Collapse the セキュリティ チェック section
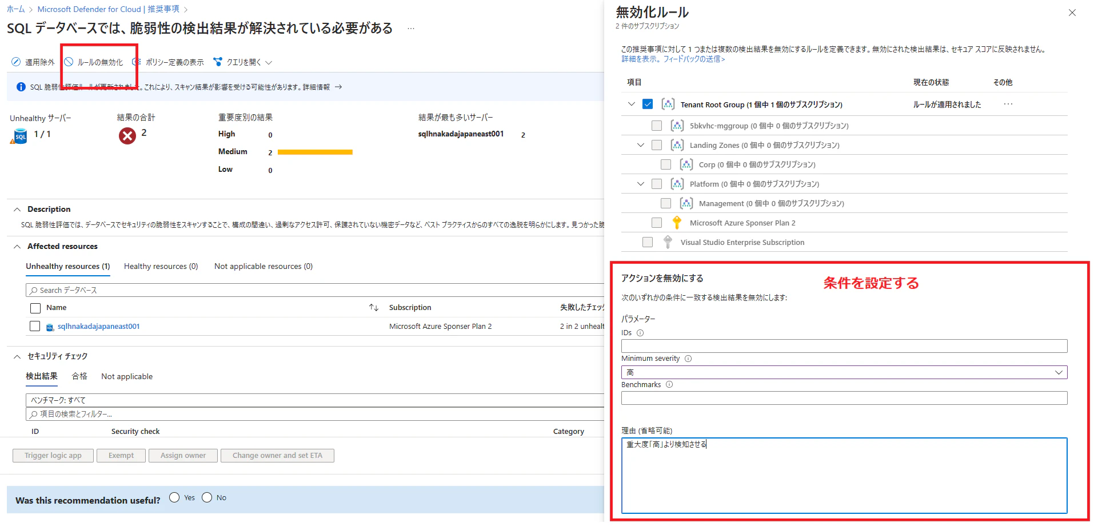The image size is (1098, 531). click(x=17, y=356)
